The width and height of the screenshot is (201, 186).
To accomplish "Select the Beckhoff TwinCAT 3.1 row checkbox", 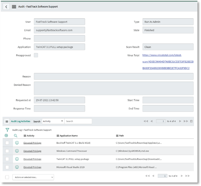I will [x=7, y=143].
